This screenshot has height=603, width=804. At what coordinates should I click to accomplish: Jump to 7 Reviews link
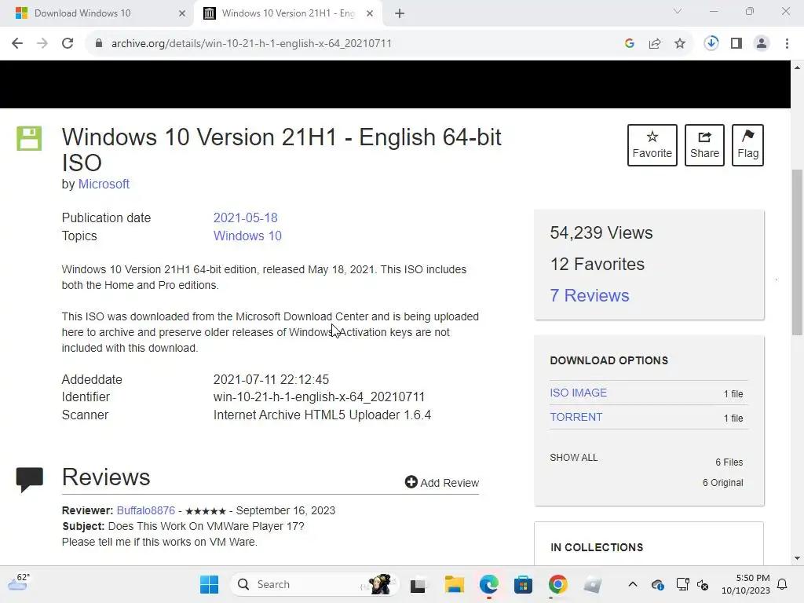point(589,296)
